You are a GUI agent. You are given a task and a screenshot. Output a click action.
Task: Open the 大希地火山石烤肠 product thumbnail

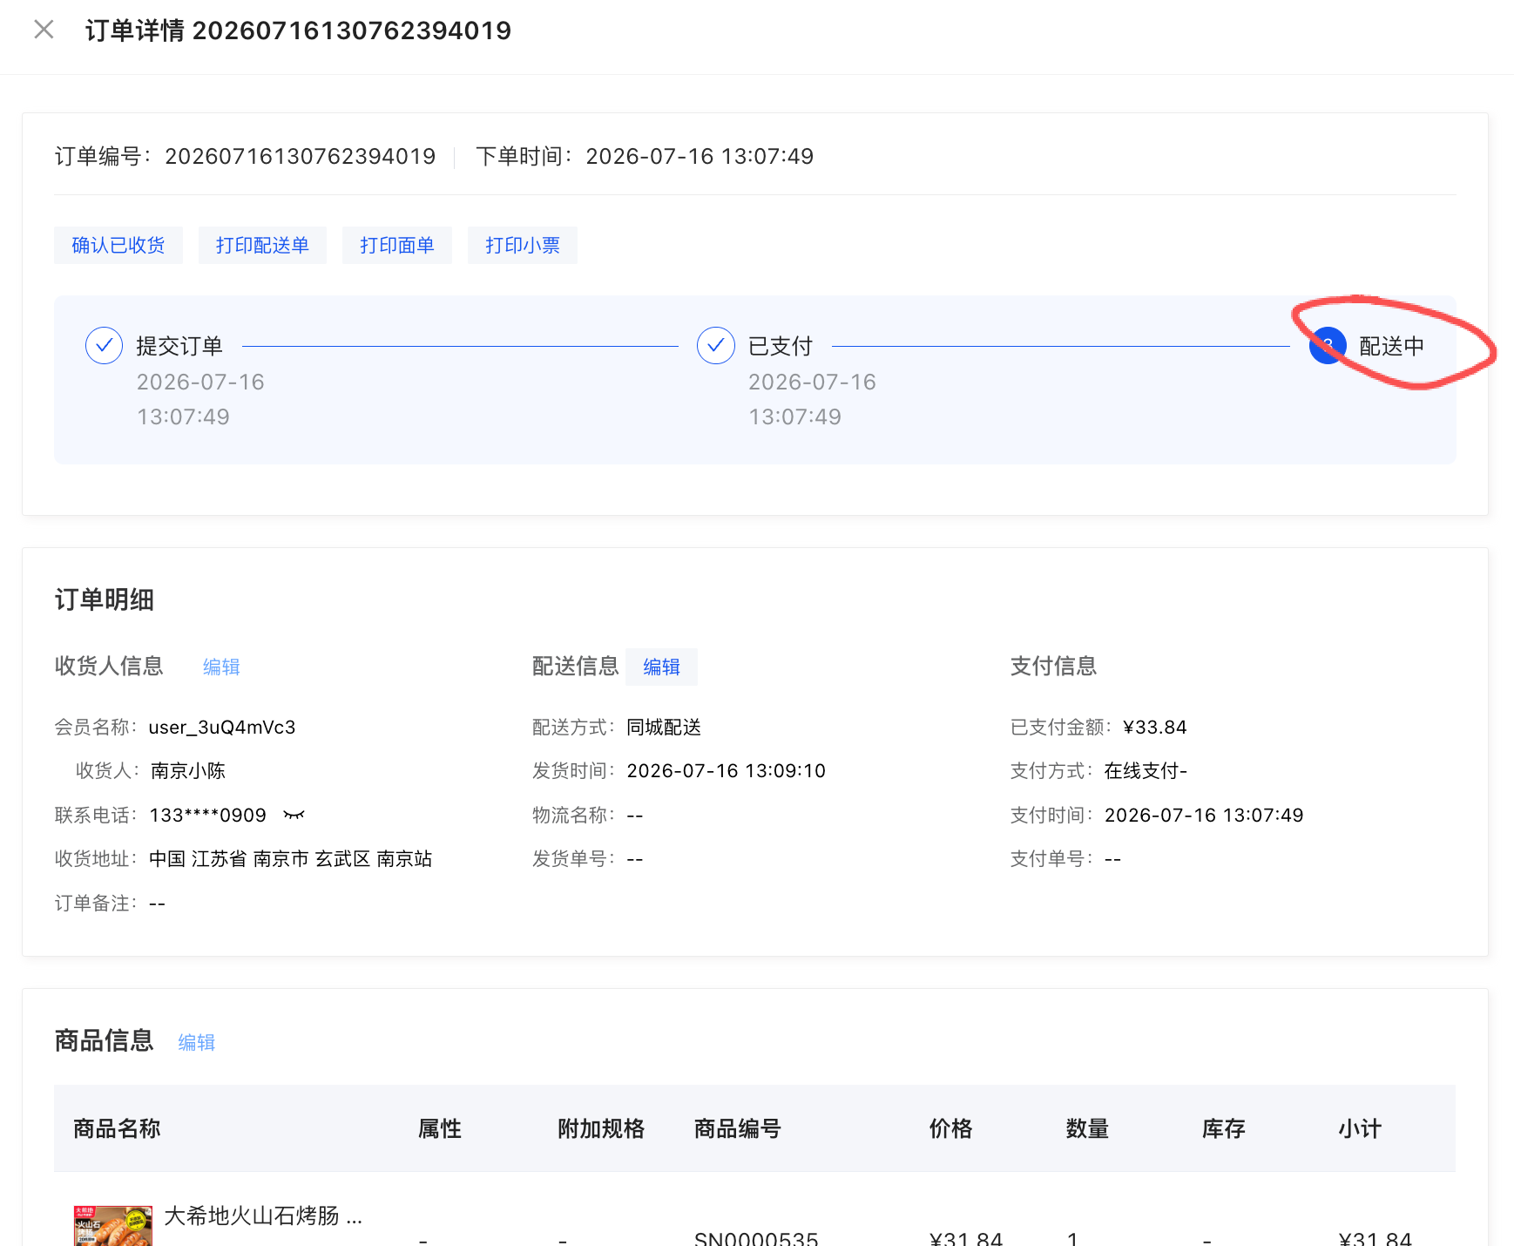tap(113, 1226)
